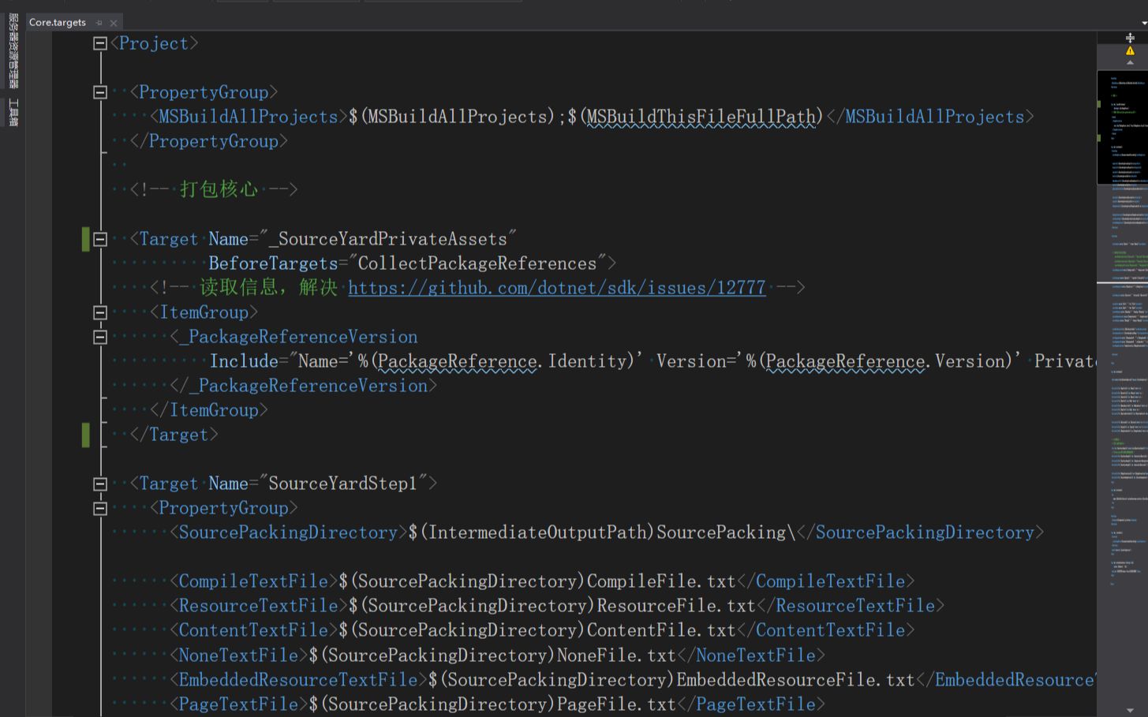Click the closing </ItemGroup> tag

[209, 410]
